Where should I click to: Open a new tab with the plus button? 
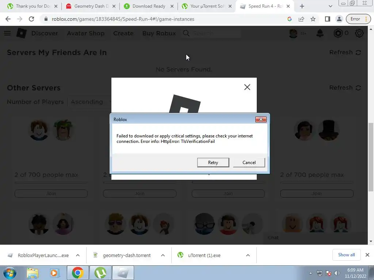click(302, 6)
